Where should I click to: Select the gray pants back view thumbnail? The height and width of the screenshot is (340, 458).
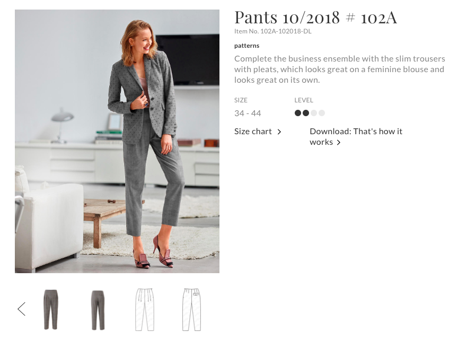click(98, 310)
